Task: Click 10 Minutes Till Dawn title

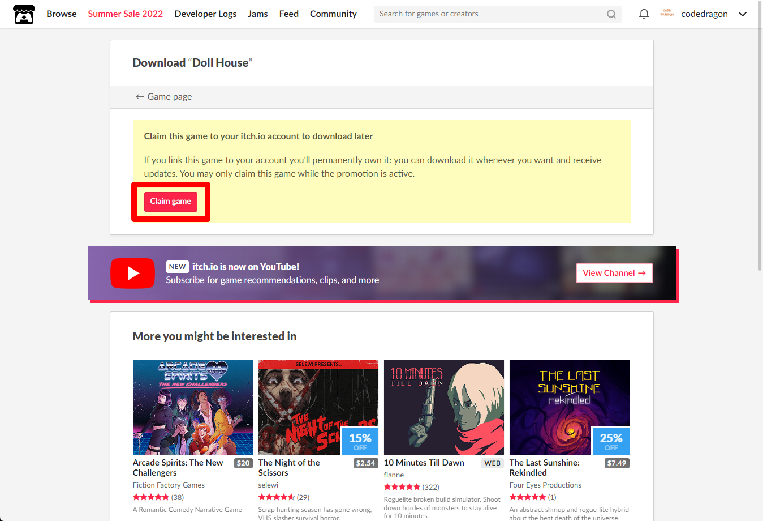Action: [x=424, y=463]
